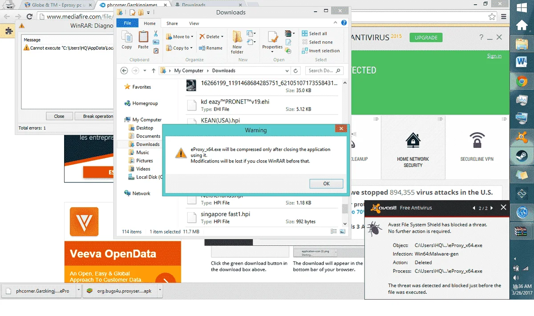Click OK in the Warning dialog
The height and width of the screenshot is (316, 534).
click(x=326, y=184)
